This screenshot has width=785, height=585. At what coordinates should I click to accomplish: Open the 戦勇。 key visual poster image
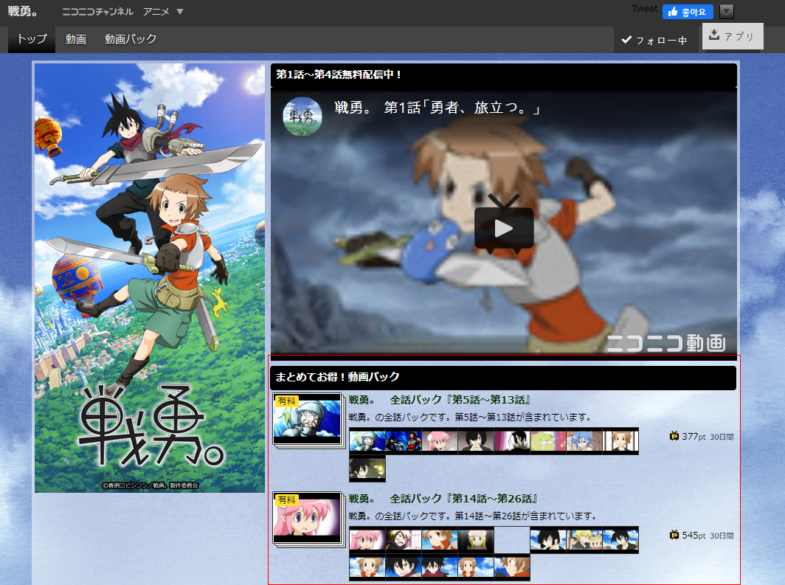[150, 277]
